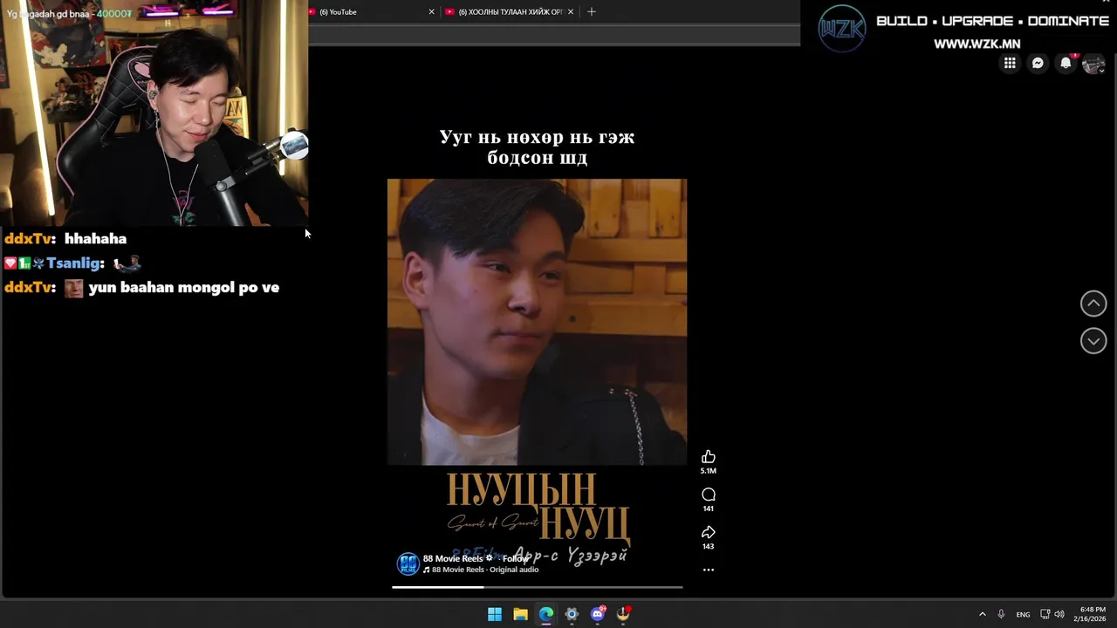1117x628 pixels.
Task: Click the 88 Movie Reels profile picture
Action: pos(408,563)
